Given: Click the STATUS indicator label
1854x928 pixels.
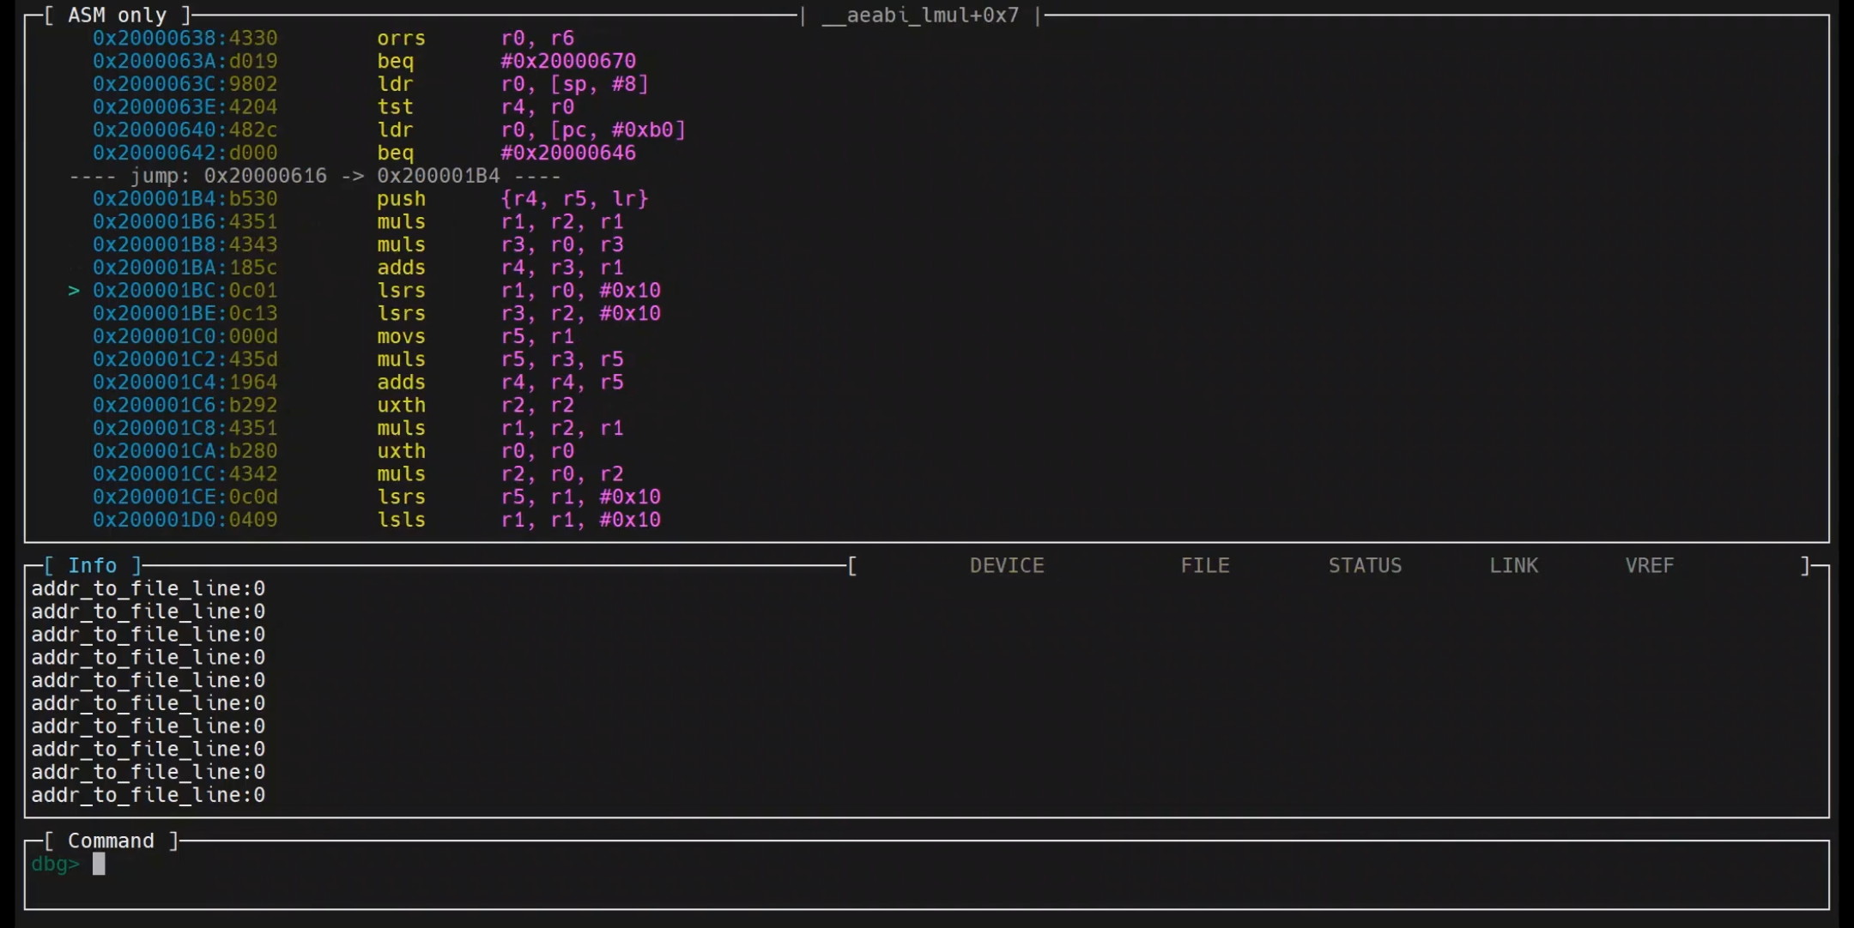Looking at the screenshot, I should tap(1365, 565).
